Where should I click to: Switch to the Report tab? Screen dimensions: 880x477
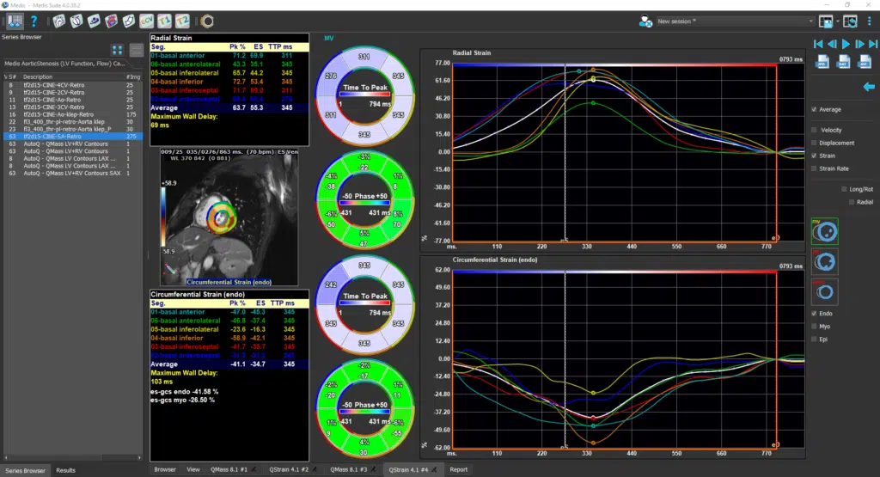click(x=459, y=469)
